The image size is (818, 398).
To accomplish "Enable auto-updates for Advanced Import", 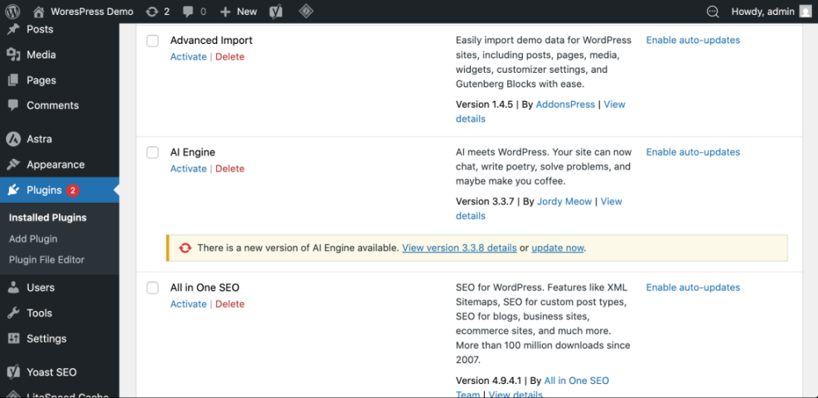I will [x=693, y=40].
